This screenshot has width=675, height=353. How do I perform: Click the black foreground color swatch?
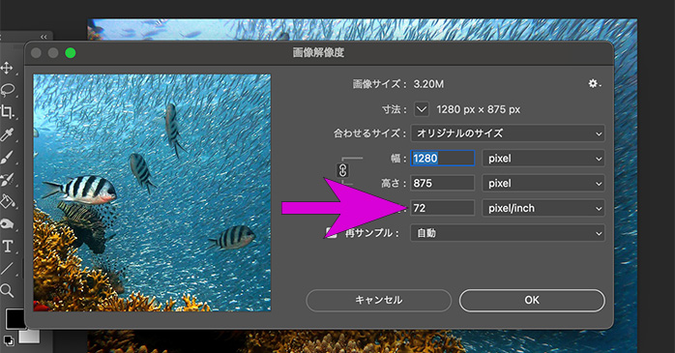(x=15, y=318)
